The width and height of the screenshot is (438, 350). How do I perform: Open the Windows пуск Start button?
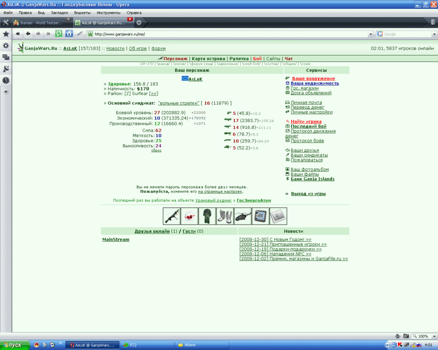[x=15, y=345]
